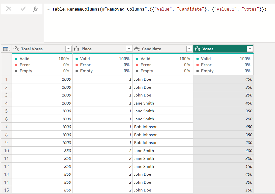This screenshot has width=275, height=194.
Task: Click Error quality stat under Total Votes
Action: click(42, 65)
